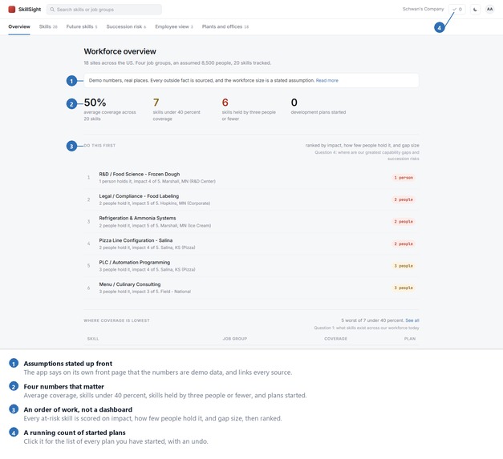The height and width of the screenshot is (459, 503).
Task: Open Refrigeration & Ammonia Systems row
Action: pyautogui.click(x=252, y=222)
